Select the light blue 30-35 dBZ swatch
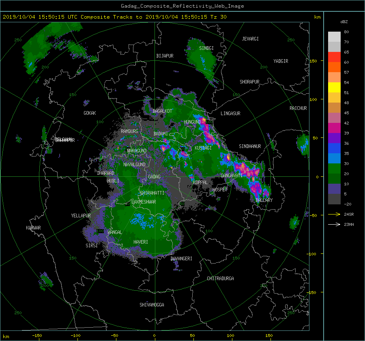 coord(334,158)
